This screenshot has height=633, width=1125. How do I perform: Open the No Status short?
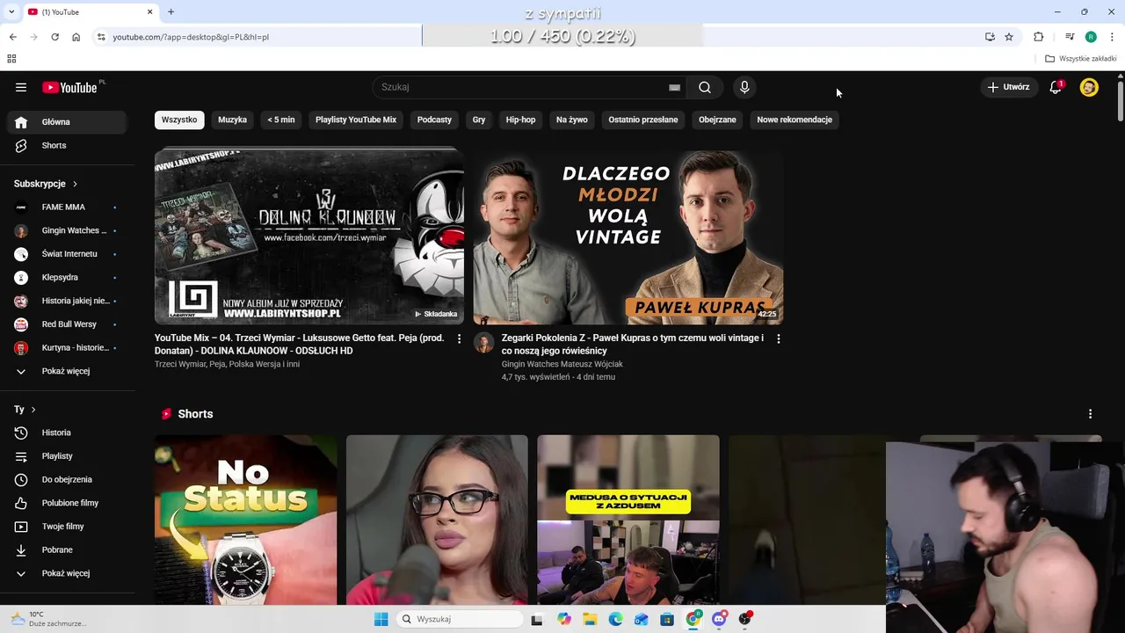(245, 520)
